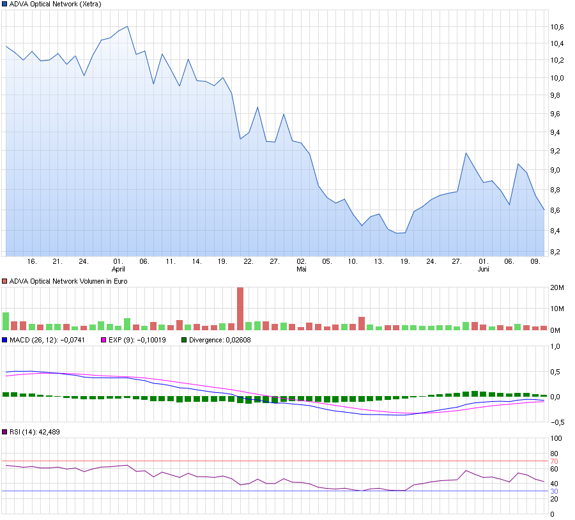Click the '-0,5' MACD axis value

coord(557,422)
